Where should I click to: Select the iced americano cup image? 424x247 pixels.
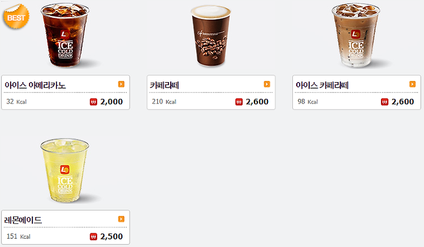(65, 35)
